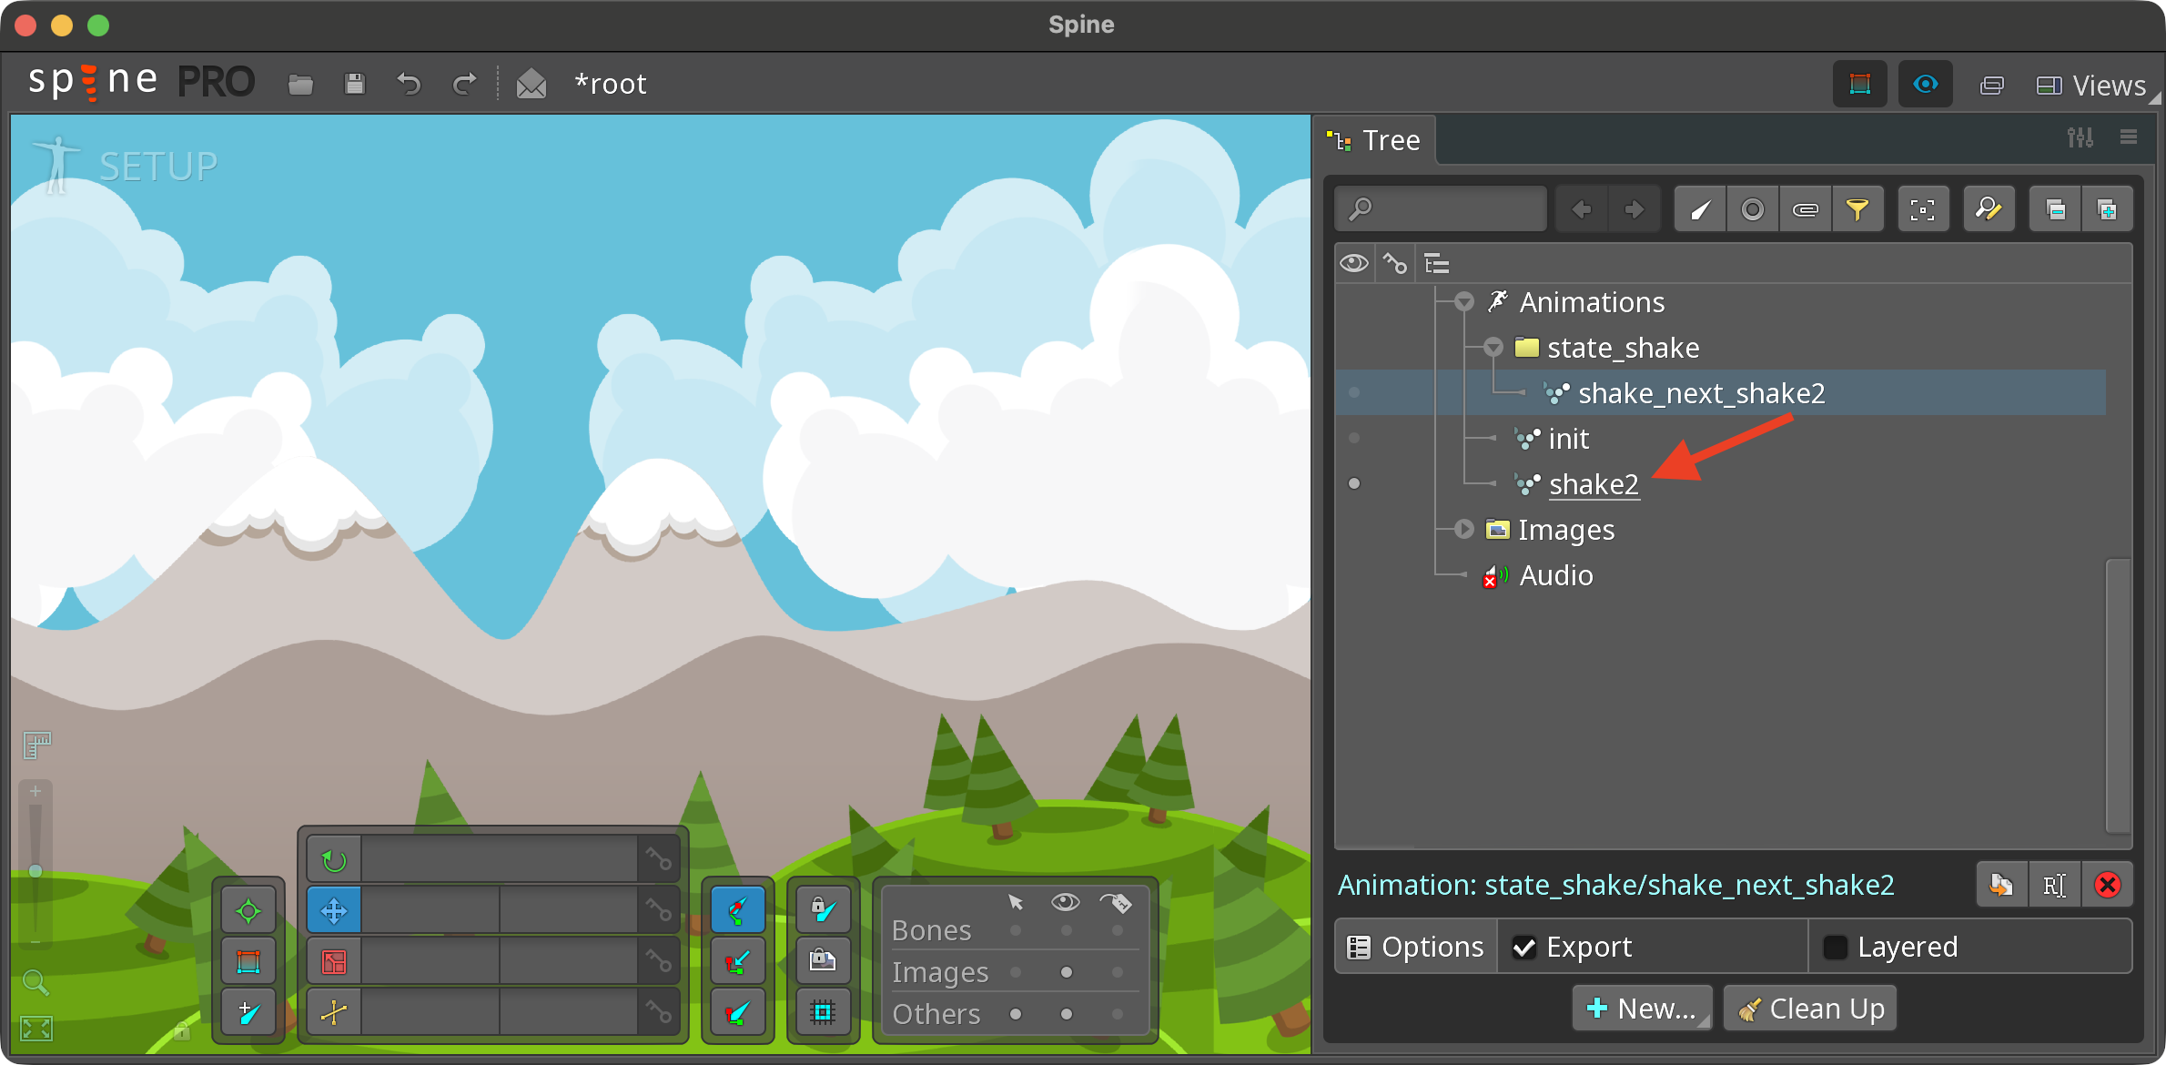
Task: Collapse the state_shake folder
Action: [x=1493, y=347]
